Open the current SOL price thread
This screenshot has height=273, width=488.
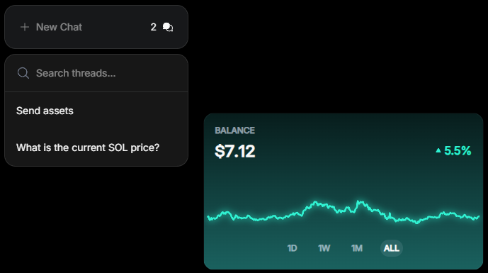96,147
